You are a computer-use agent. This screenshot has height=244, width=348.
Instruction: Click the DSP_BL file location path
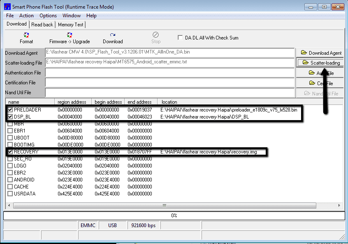coord(204,117)
